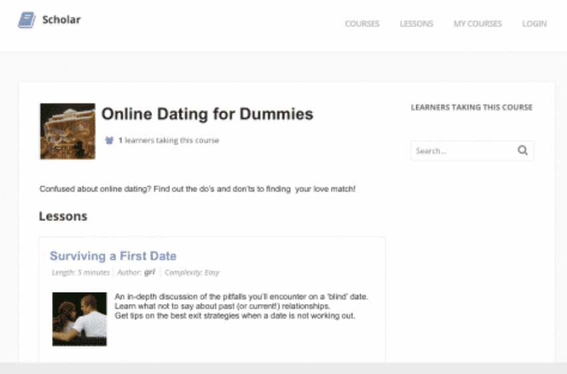Screen dimensions: 567x374
Task: Go to the Lessons menu item
Action: tap(416, 24)
